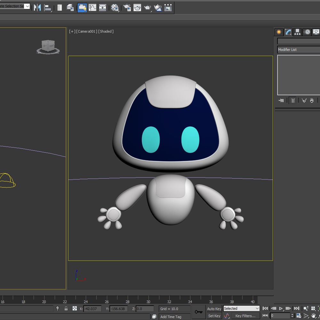Select Field-of-View camera tool

(306, 316)
